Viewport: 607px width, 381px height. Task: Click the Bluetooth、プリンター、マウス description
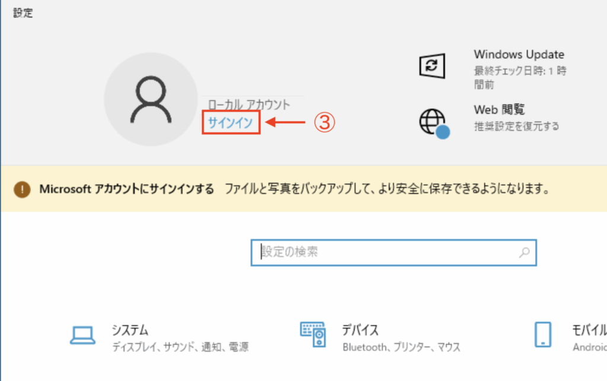(x=401, y=347)
